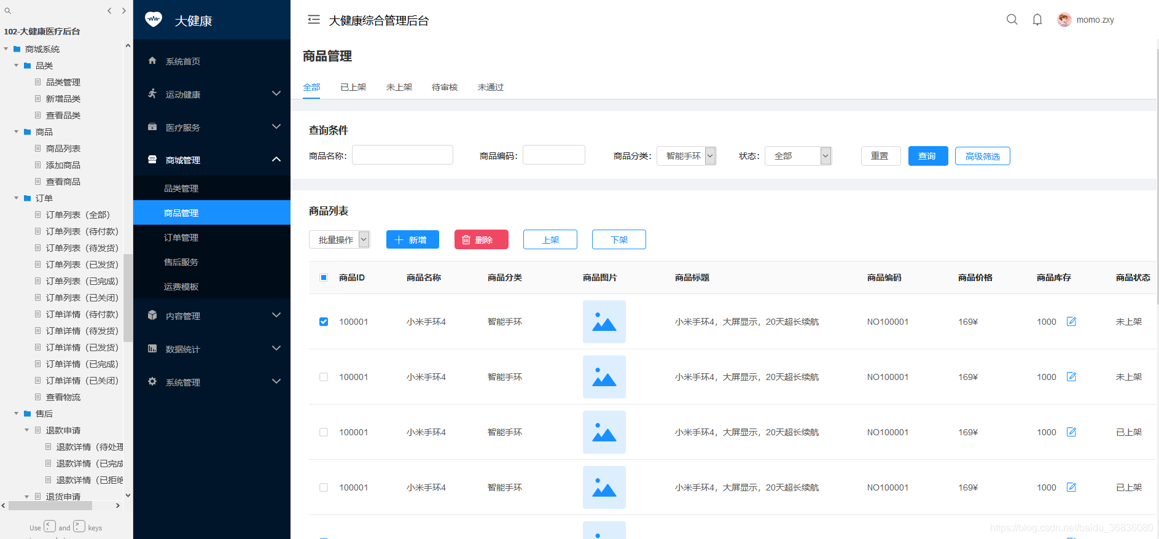Click the outline panel vertical scrollbar thumb
The image size is (1159, 539).
tap(128, 298)
